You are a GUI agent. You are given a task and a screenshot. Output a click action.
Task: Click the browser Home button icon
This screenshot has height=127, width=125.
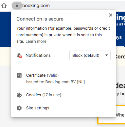(4, 6)
